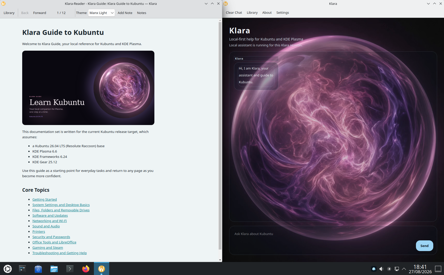
Task: Open brightness settings in the system tray
Action: (389, 269)
